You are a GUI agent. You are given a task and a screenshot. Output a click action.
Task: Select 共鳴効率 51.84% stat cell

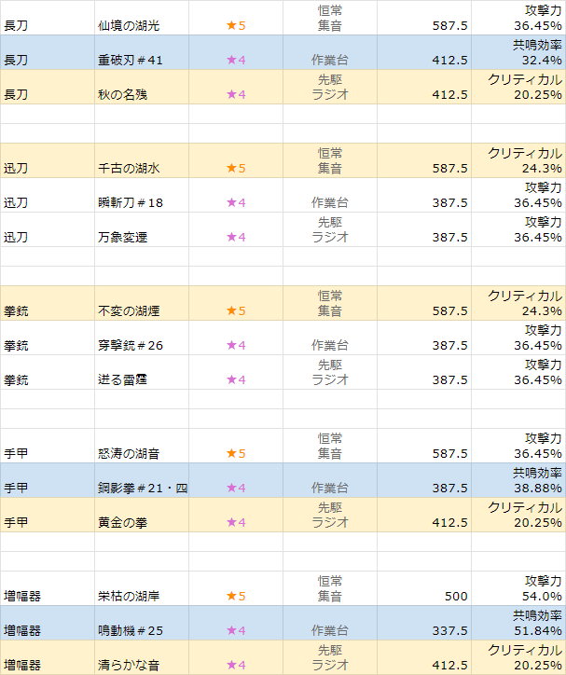click(x=518, y=623)
